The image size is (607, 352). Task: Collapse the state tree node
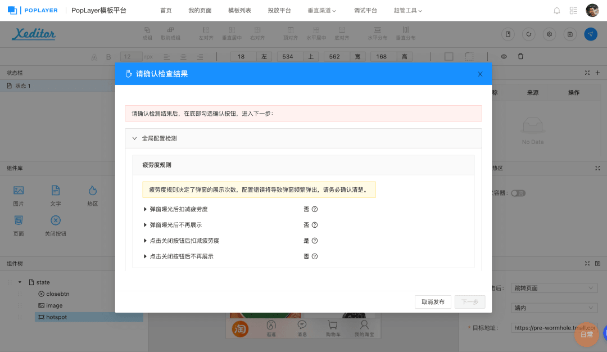(x=20, y=282)
